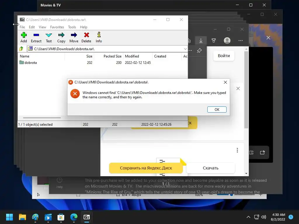Image resolution: width=299 pixels, height=224 pixels.
Task: Click the Move toolbar icon
Action: click(74, 37)
